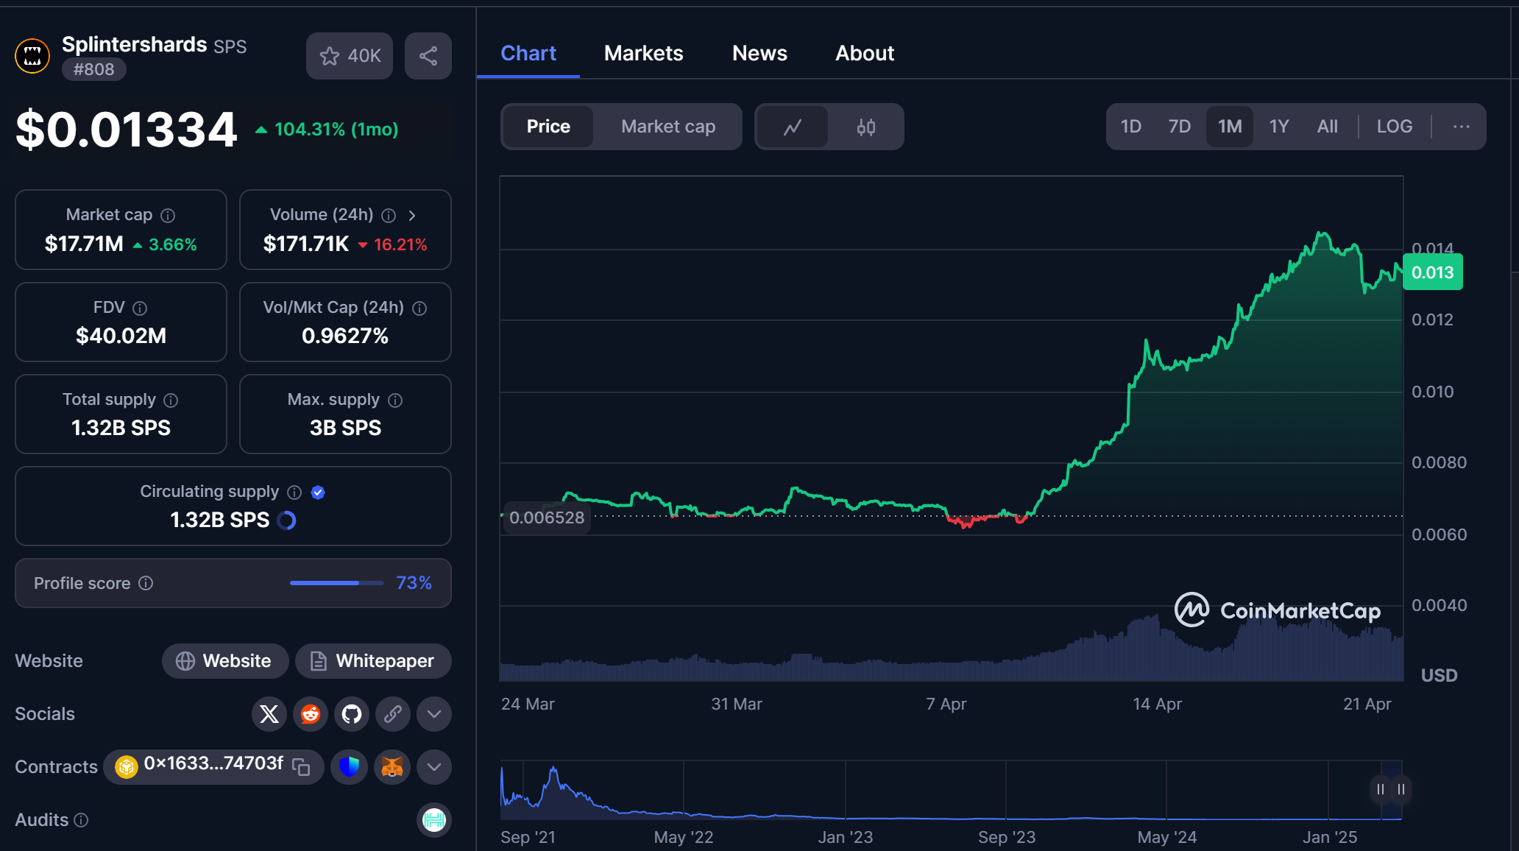1519x851 pixels.
Task: Click the #808 rank badge
Action: [93, 69]
